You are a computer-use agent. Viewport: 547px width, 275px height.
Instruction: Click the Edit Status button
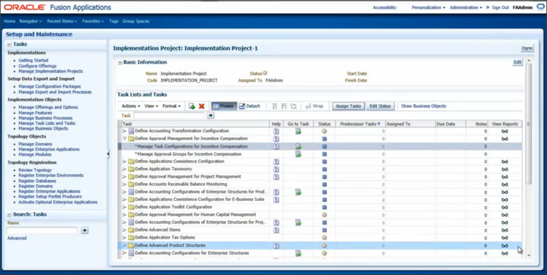(x=380, y=106)
